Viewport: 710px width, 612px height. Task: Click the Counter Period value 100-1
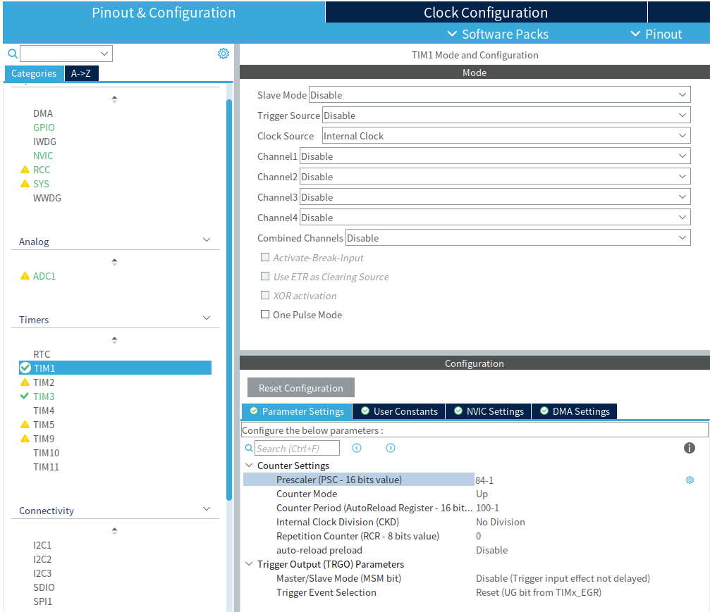488,508
